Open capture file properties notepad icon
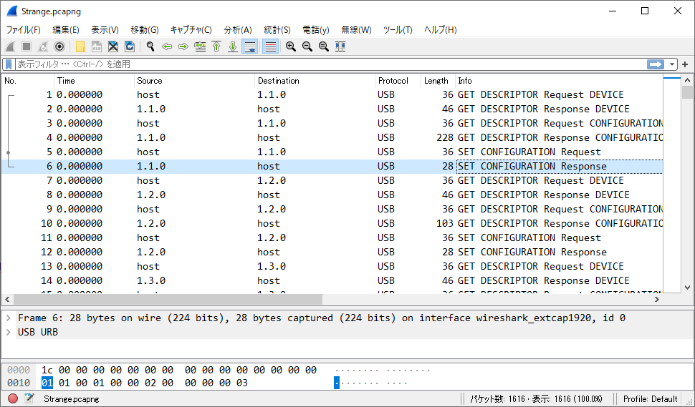 [29, 398]
